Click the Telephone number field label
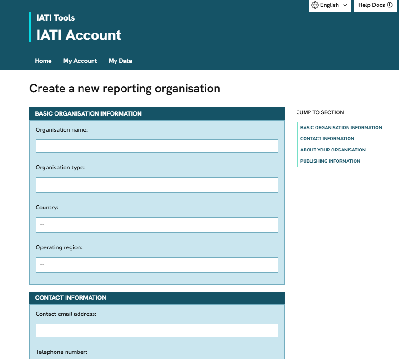 click(x=61, y=352)
